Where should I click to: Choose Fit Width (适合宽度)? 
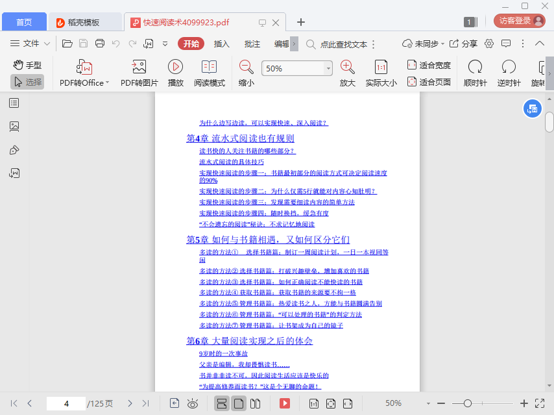[x=429, y=65]
